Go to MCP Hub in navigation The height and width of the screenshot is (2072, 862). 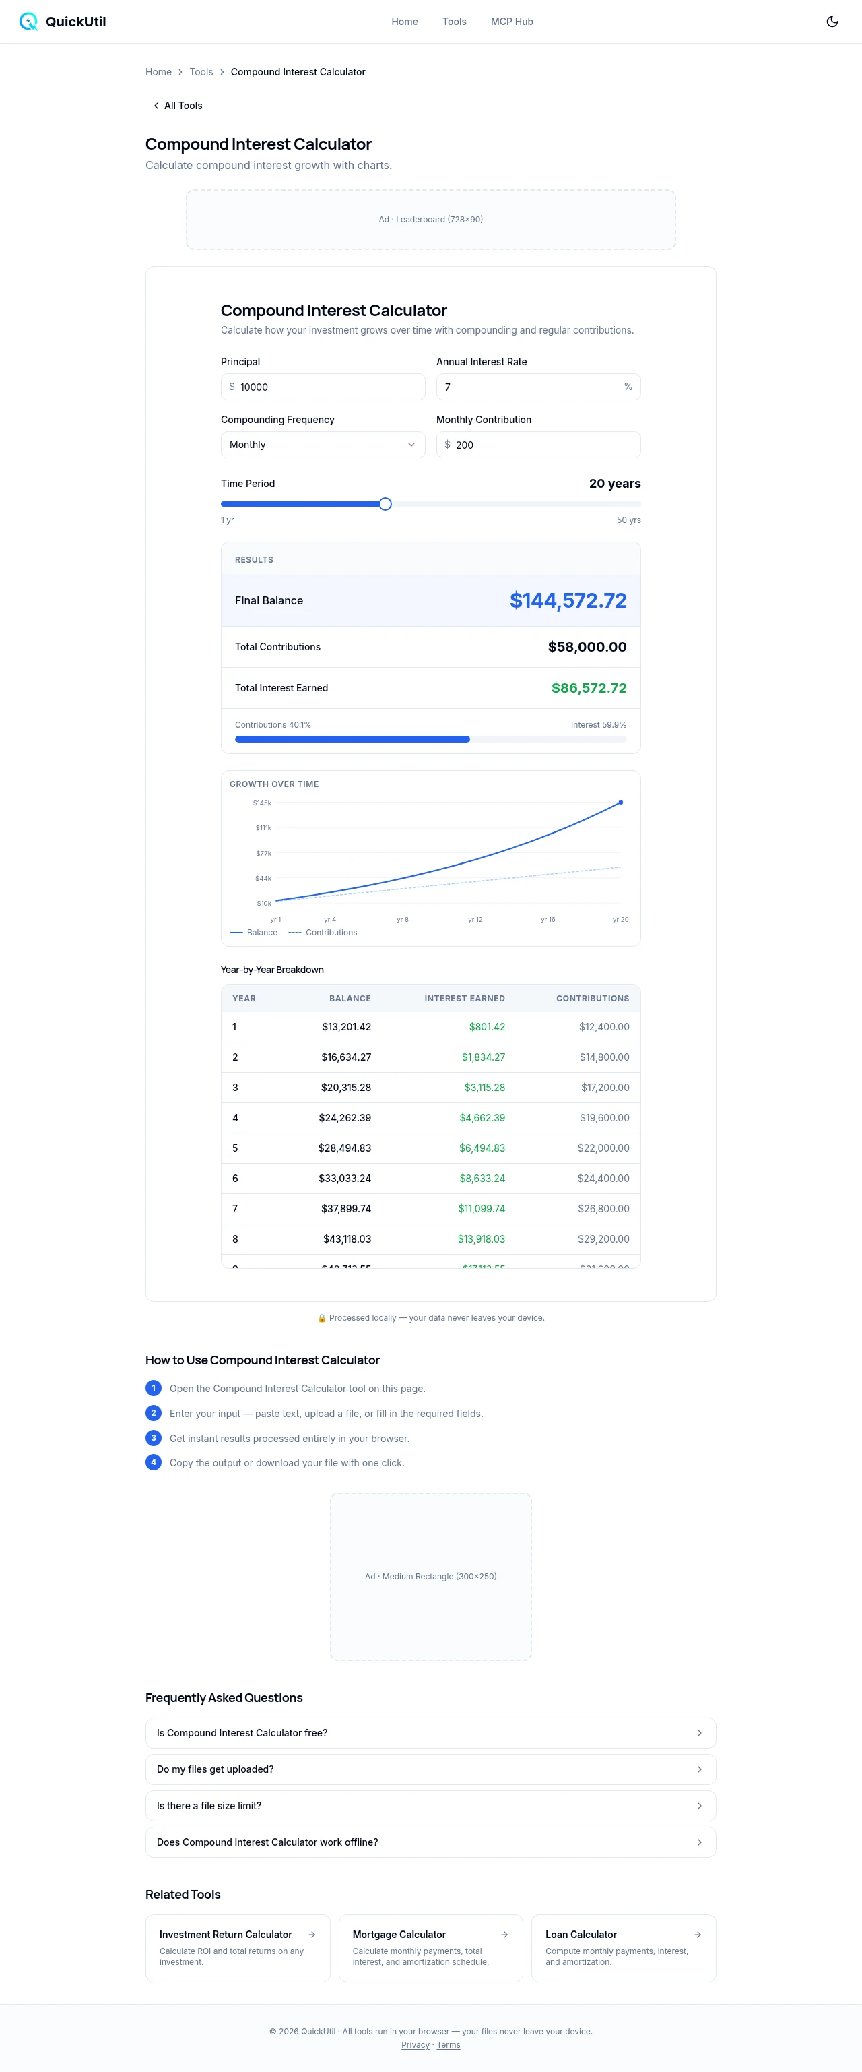[x=511, y=22]
